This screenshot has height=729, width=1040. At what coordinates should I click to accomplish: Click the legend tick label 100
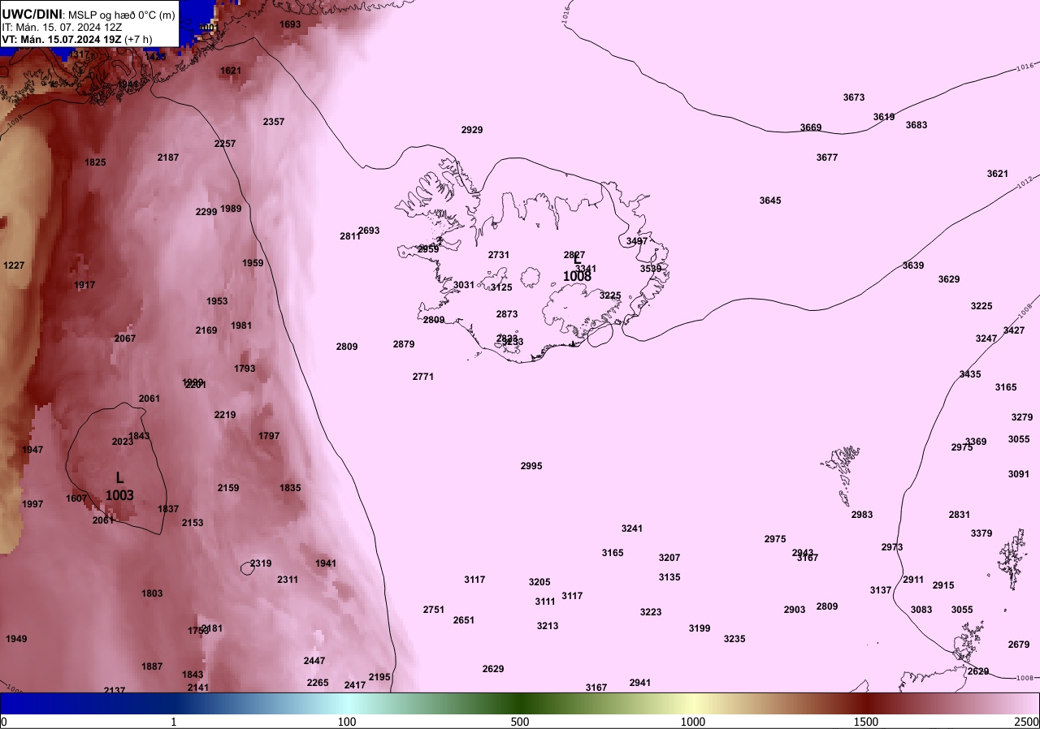pyautogui.click(x=347, y=722)
